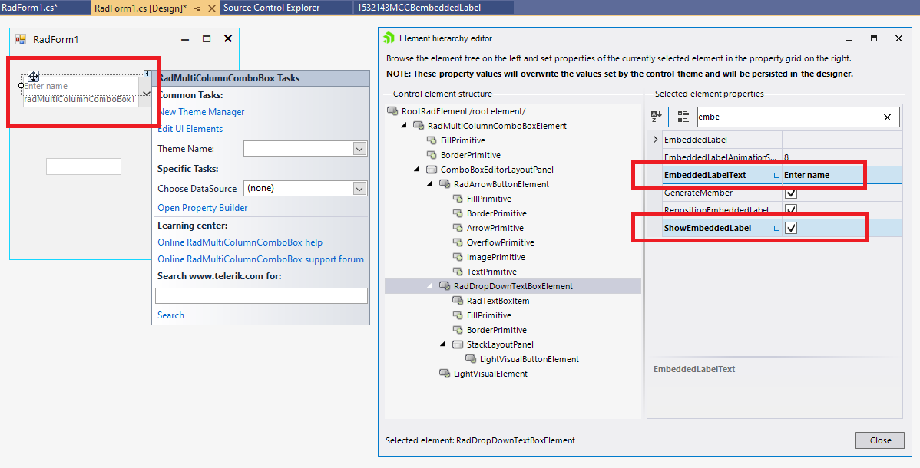This screenshot has height=468, width=920.
Task: Click the LightVisualButtonElement node icon
Action: (x=471, y=360)
